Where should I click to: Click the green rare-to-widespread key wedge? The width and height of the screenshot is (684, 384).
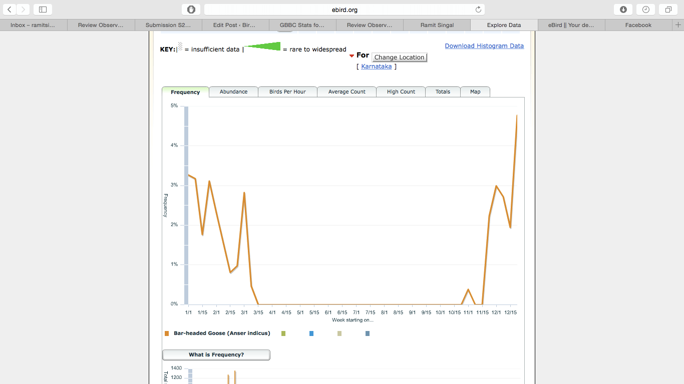point(262,46)
